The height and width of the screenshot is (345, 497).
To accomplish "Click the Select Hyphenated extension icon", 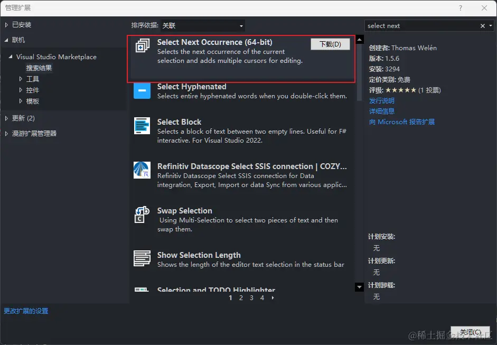I will click(142, 90).
